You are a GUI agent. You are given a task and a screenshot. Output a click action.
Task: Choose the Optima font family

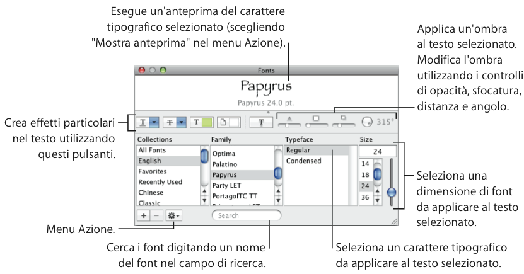(x=224, y=153)
